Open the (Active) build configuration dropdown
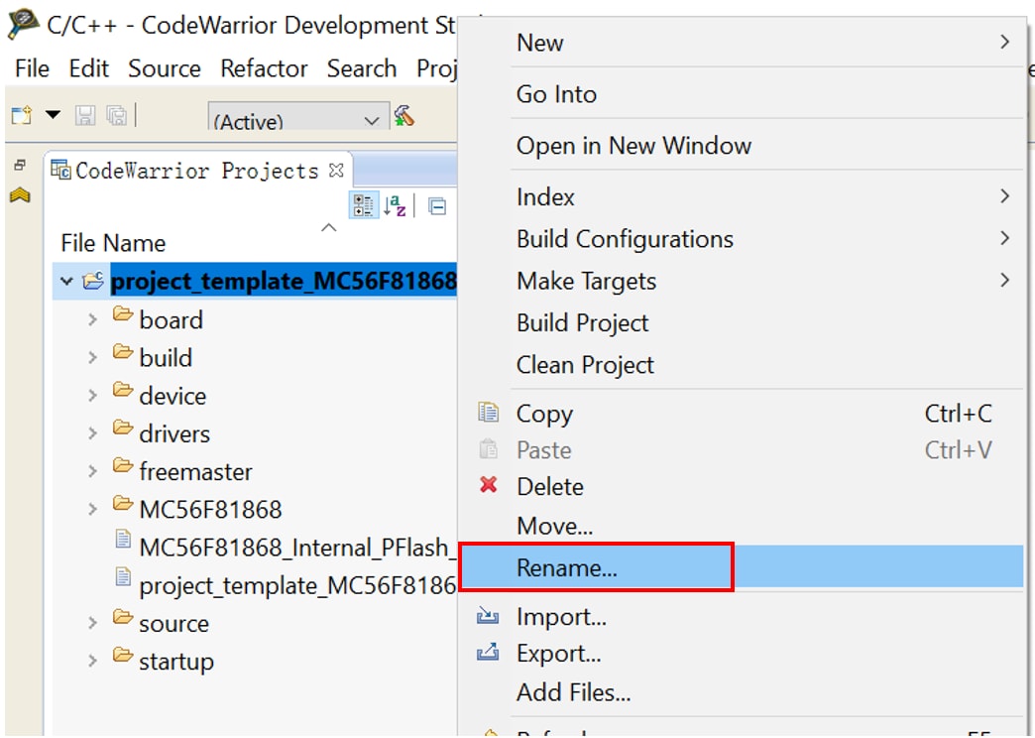The width and height of the screenshot is (1035, 738). coord(297,121)
